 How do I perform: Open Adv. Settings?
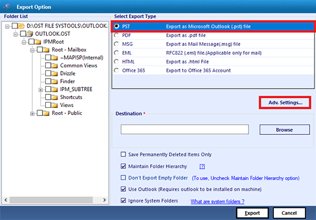click(x=285, y=103)
